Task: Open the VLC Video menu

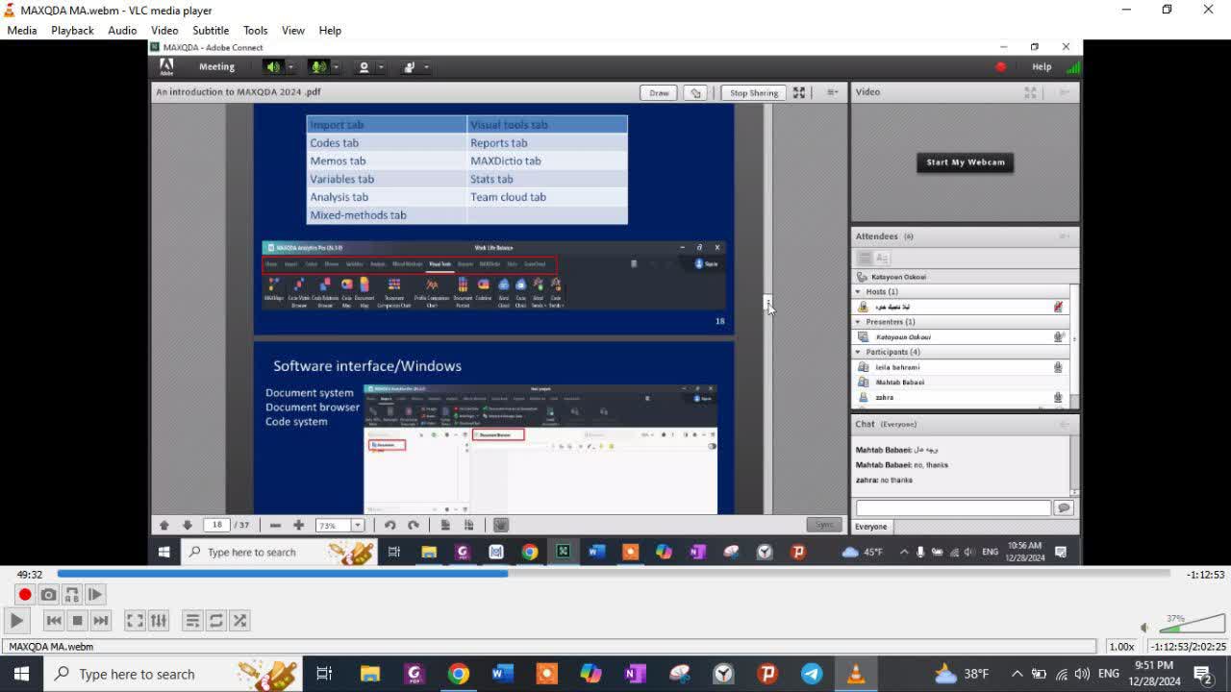Action: (164, 30)
